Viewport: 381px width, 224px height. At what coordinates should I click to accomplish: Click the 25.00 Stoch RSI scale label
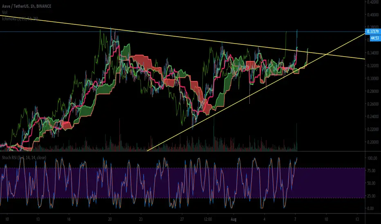pos(371,196)
